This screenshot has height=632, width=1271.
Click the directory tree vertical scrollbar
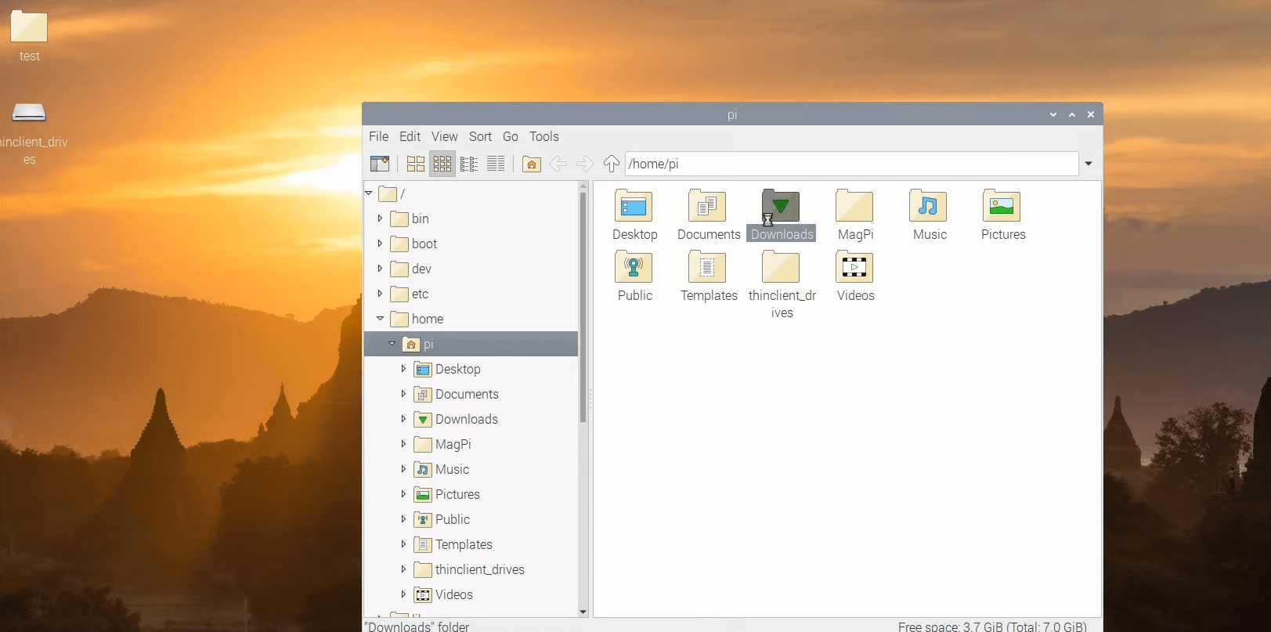coord(583,307)
